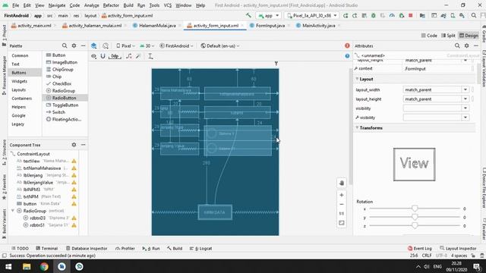Click Search Everywhere magnifier in toolbar
The image size is (486, 273).
pos(474,15)
